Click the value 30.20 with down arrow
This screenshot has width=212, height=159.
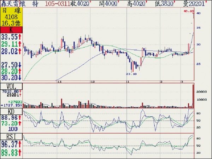click(11, 77)
